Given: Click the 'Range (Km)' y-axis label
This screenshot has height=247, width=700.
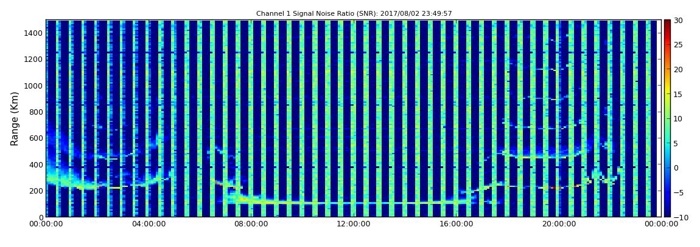Looking at the screenshot, I should click(15, 119).
